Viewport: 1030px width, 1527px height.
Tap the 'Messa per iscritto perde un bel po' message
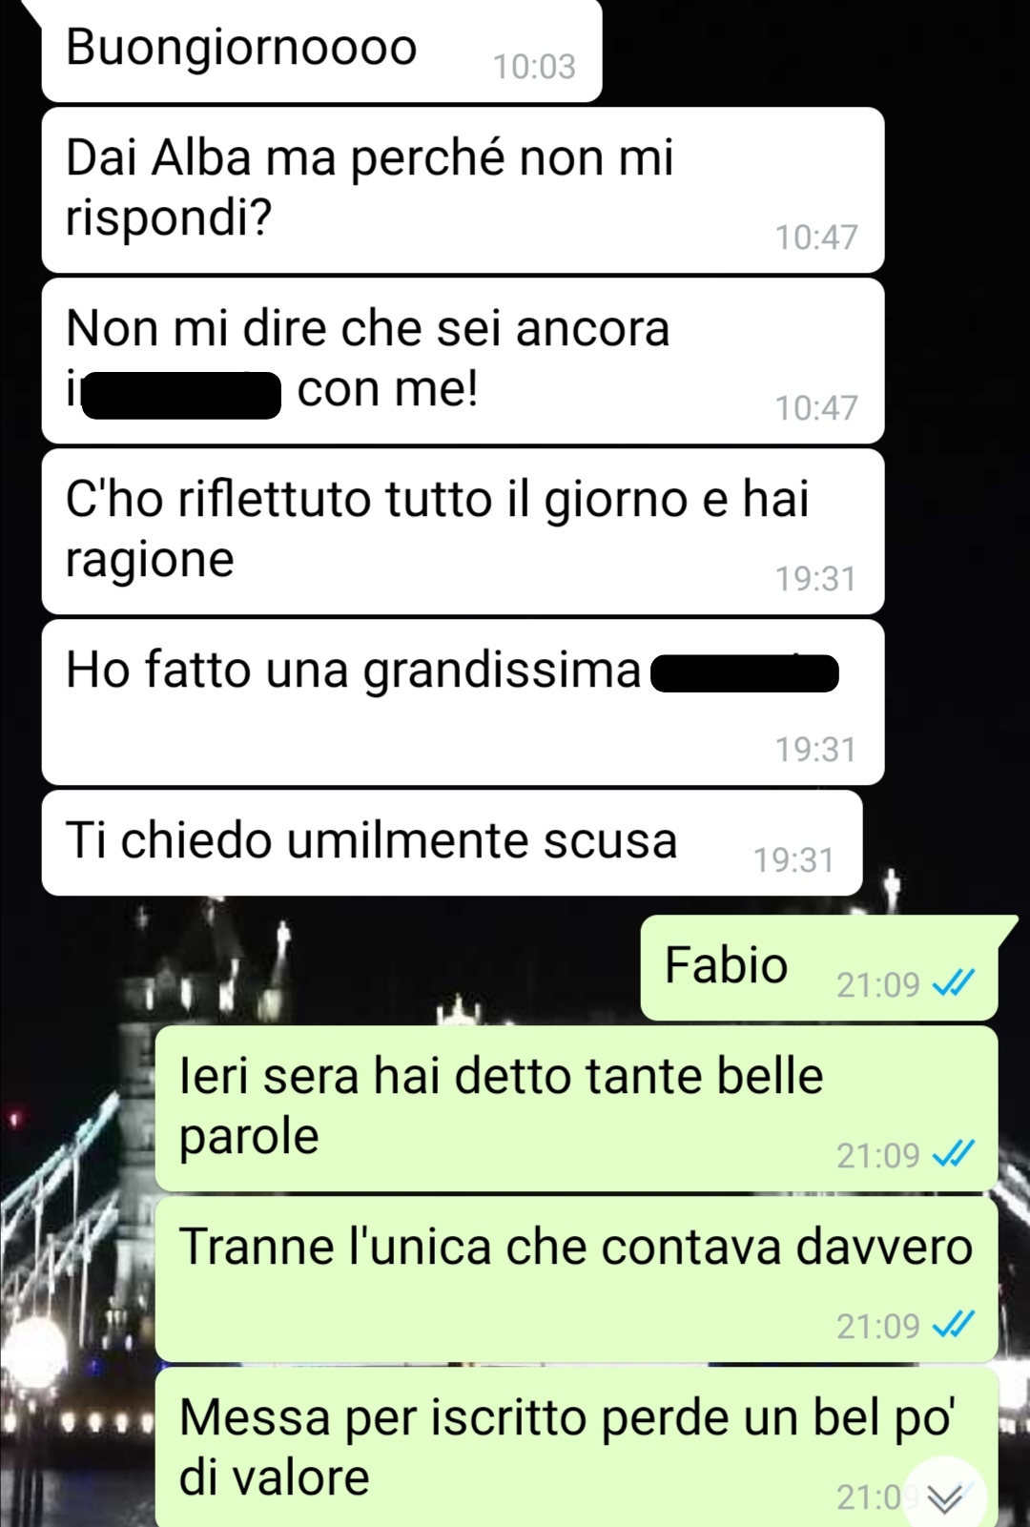point(576,1447)
